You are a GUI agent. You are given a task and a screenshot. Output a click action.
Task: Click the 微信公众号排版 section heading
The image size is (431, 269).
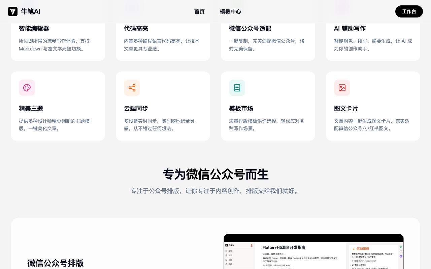56,263
